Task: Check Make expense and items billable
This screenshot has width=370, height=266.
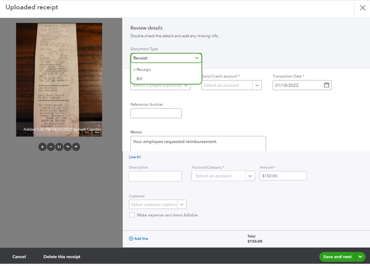Action: [x=132, y=215]
